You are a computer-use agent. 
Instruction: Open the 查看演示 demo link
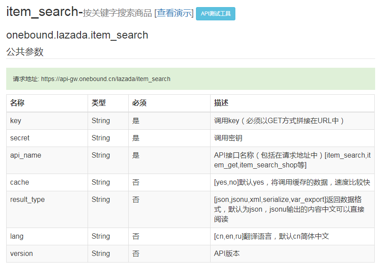[174, 13]
